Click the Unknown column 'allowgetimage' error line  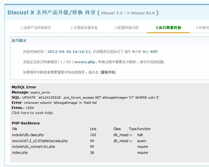pos(61,103)
